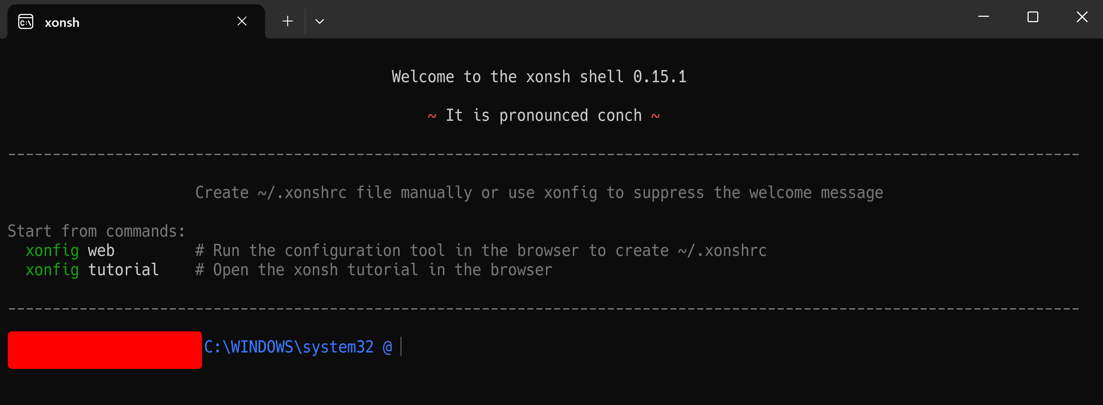Minimize the terminal window
This screenshot has width=1103, height=405.
point(984,17)
